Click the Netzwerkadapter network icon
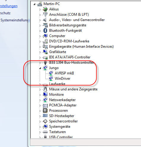141x147 pixels. tap(45, 100)
